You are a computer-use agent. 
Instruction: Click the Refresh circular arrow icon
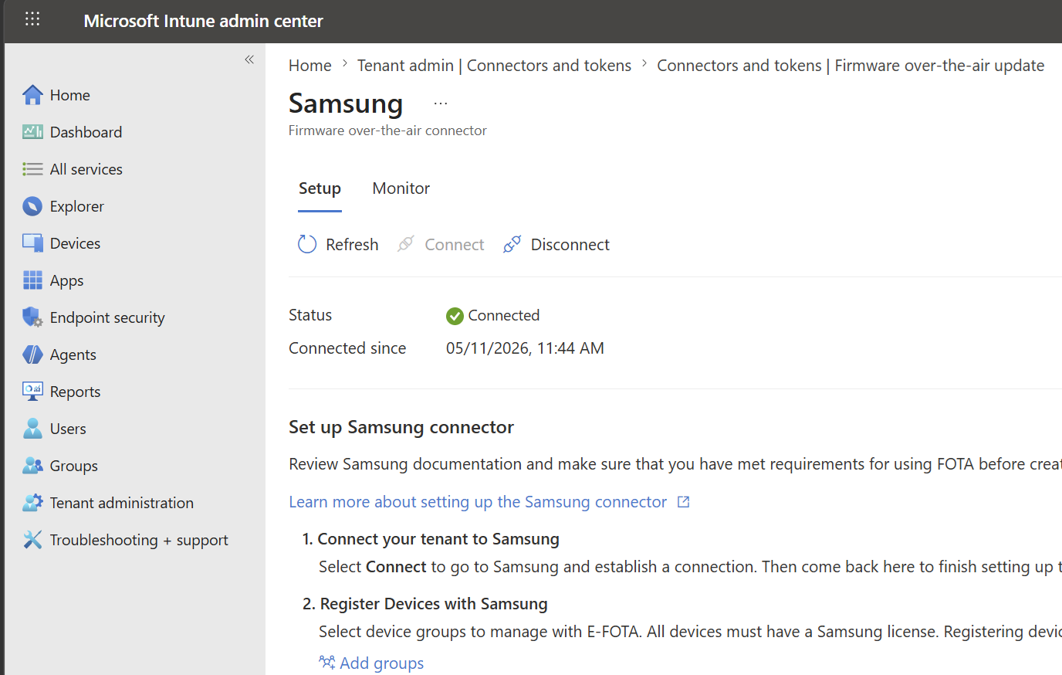(307, 245)
